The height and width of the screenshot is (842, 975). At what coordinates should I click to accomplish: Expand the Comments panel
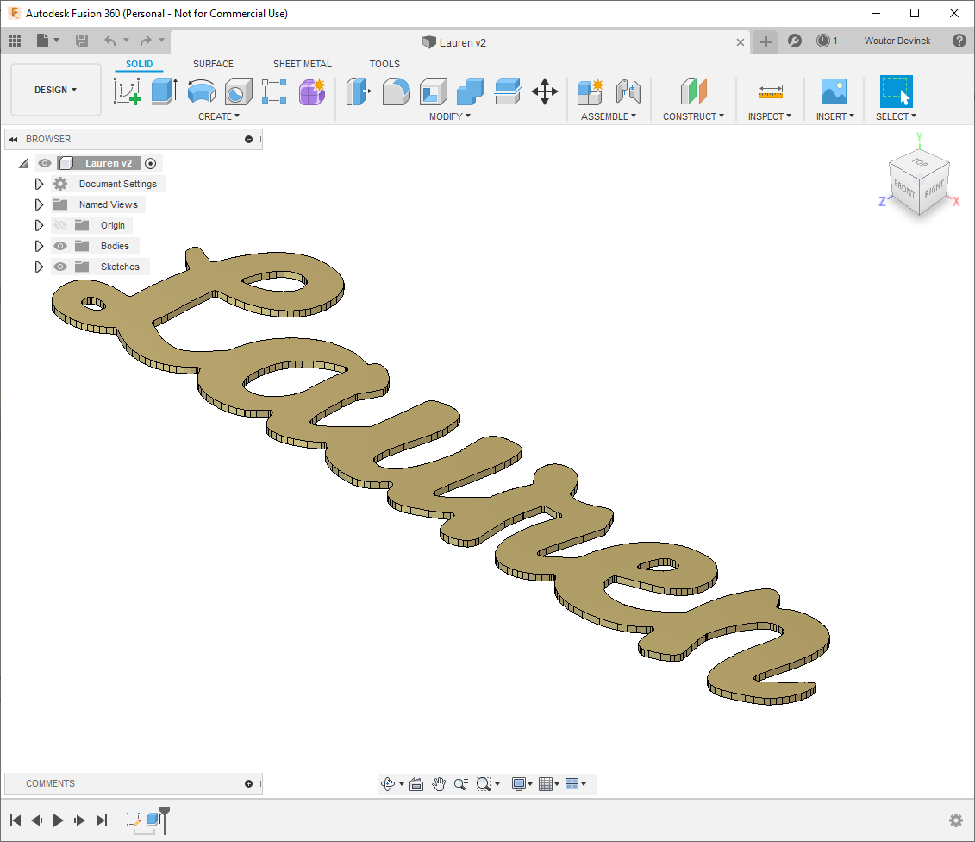coord(249,783)
